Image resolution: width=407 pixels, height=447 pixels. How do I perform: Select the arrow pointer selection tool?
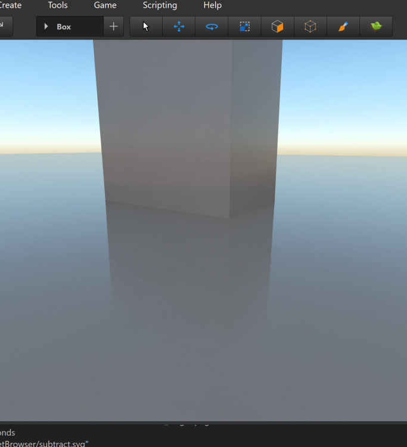[146, 26]
